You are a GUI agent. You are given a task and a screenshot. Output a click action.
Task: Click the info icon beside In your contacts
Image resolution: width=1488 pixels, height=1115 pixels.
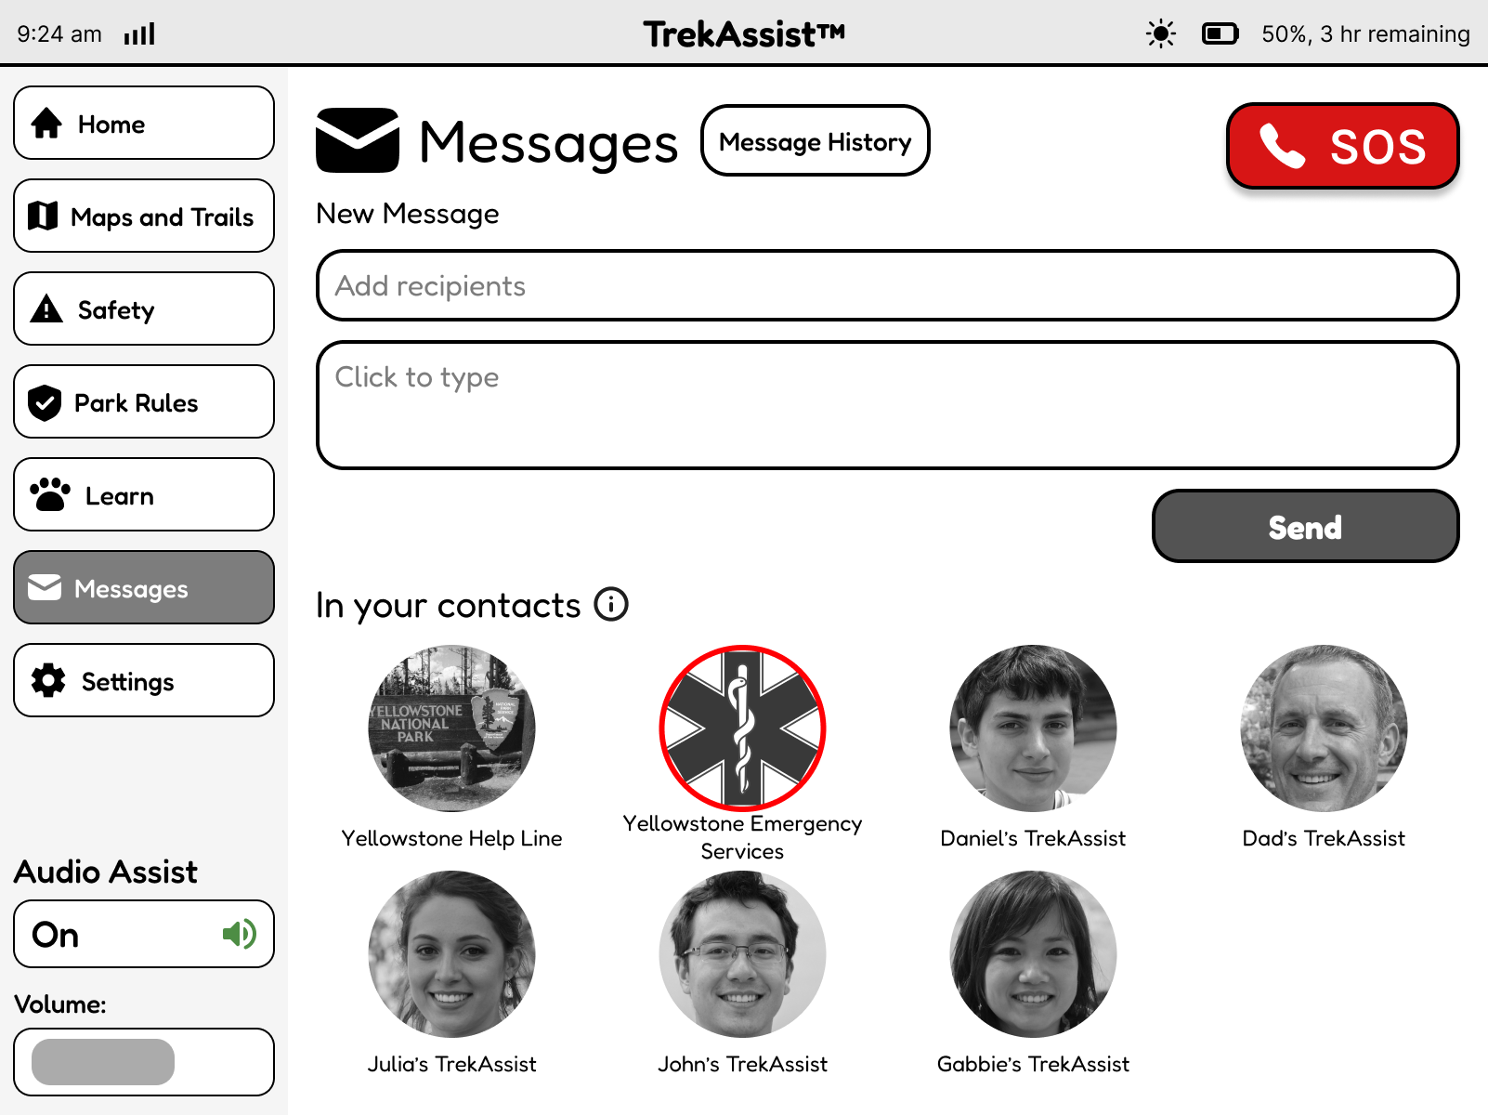pyautogui.click(x=611, y=605)
